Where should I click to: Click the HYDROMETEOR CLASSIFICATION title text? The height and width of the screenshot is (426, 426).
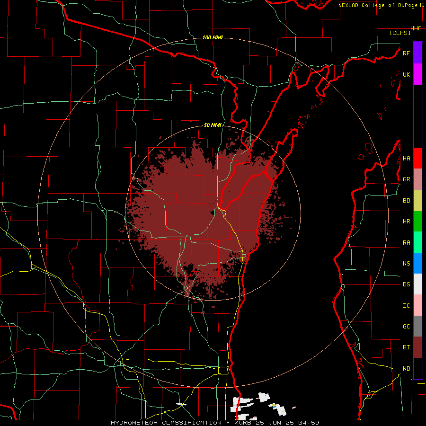coord(166,423)
